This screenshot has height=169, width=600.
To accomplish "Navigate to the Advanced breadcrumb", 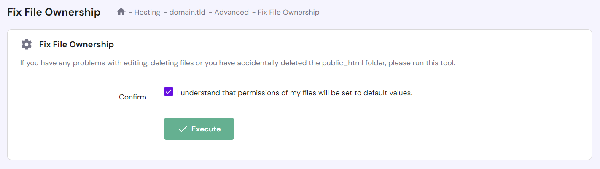I will (x=231, y=12).
